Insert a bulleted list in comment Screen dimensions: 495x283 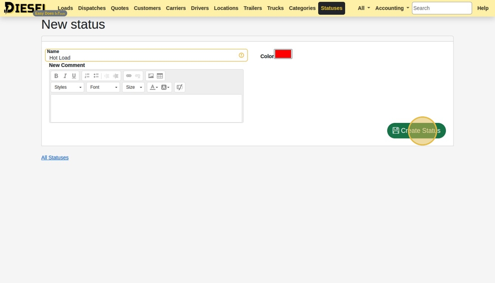pyautogui.click(x=96, y=76)
